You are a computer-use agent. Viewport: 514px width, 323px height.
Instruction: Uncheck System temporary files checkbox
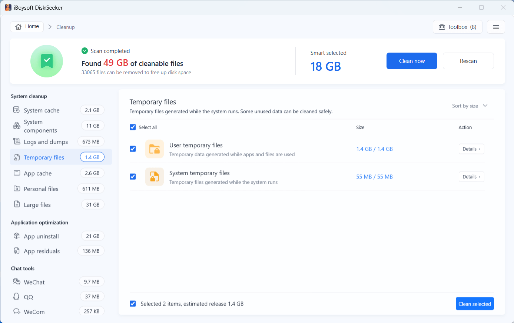coord(133,177)
